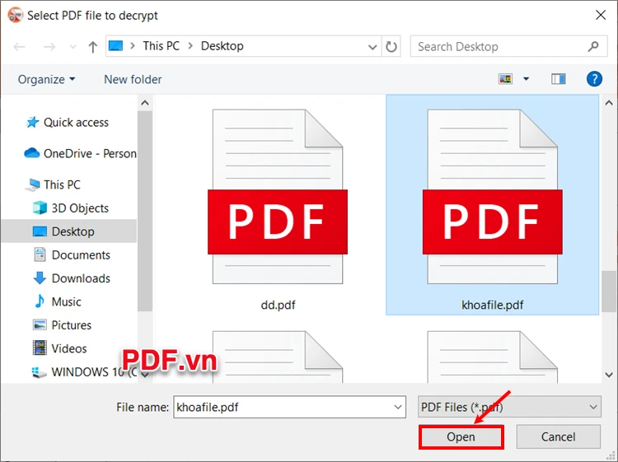
Task: Toggle the preview pane
Action: click(558, 79)
